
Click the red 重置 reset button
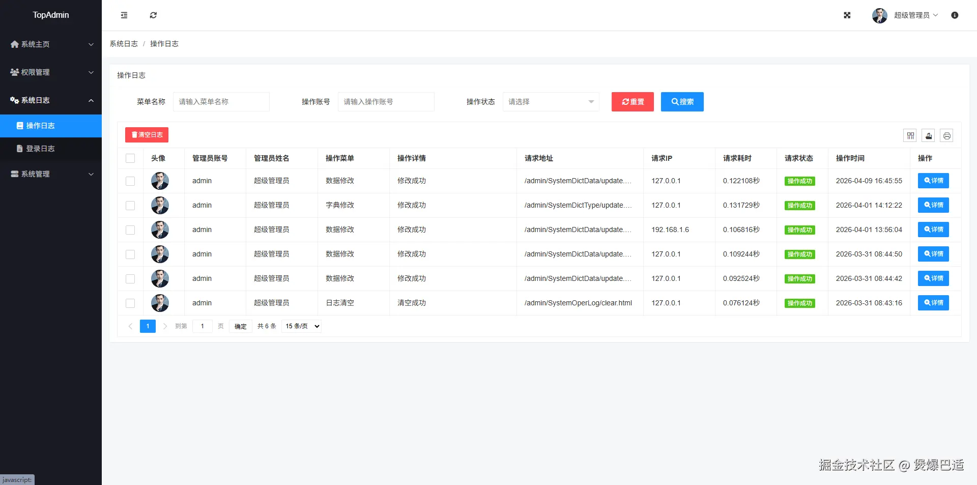tap(633, 102)
